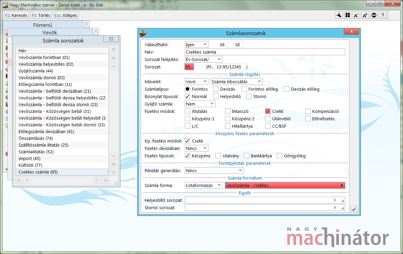Click the Név column header

62,51
